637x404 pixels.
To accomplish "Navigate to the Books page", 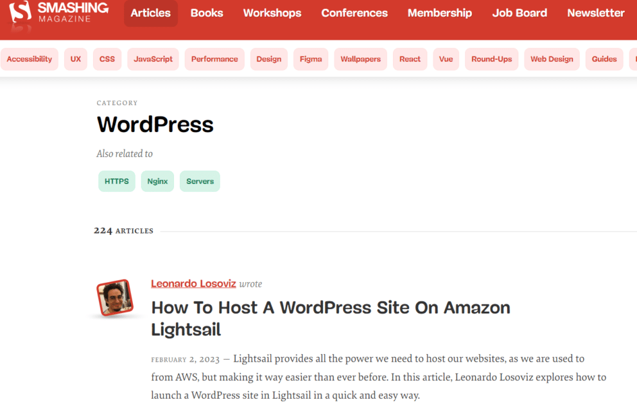I will click(x=206, y=12).
